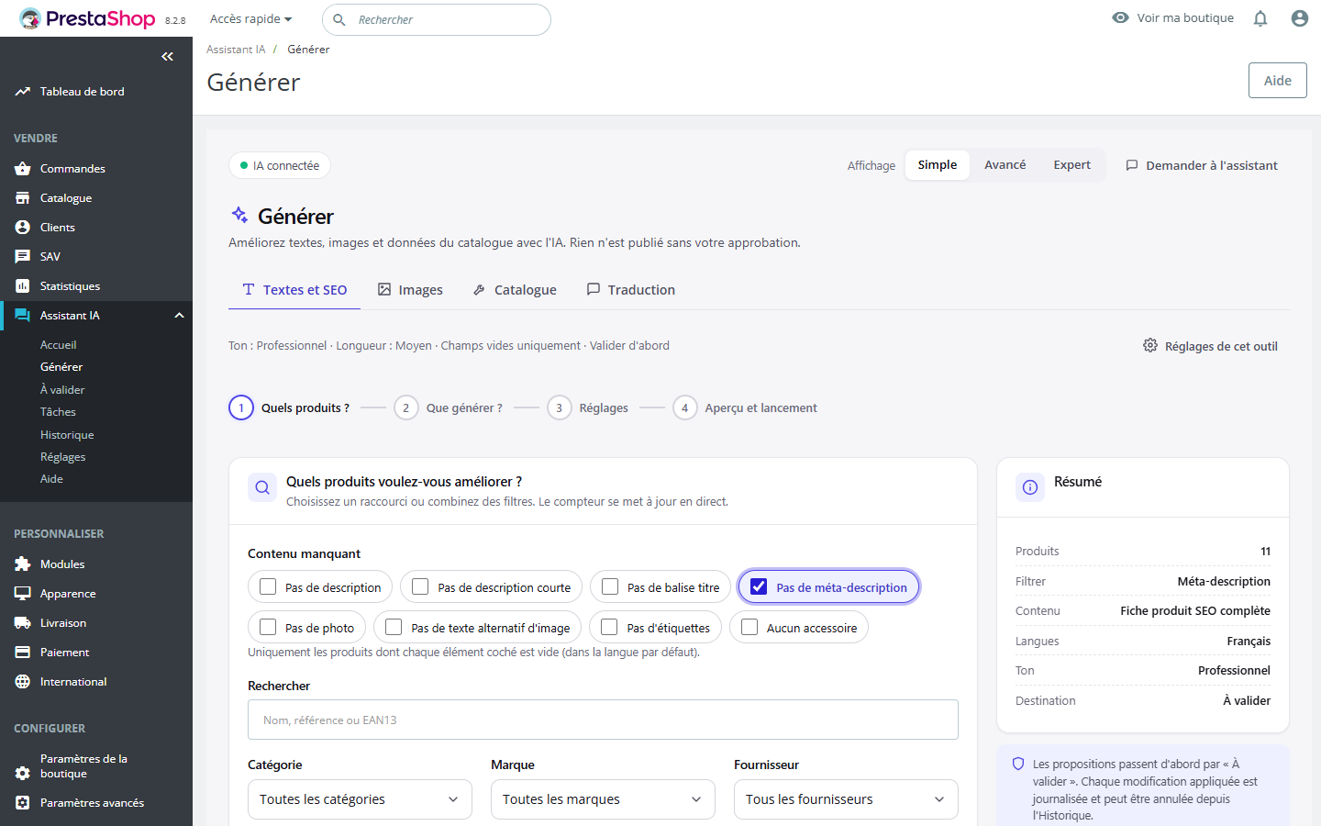Image resolution: width=1321 pixels, height=826 pixels.
Task: Switch display to Avancé mode
Action: pos(1005,165)
